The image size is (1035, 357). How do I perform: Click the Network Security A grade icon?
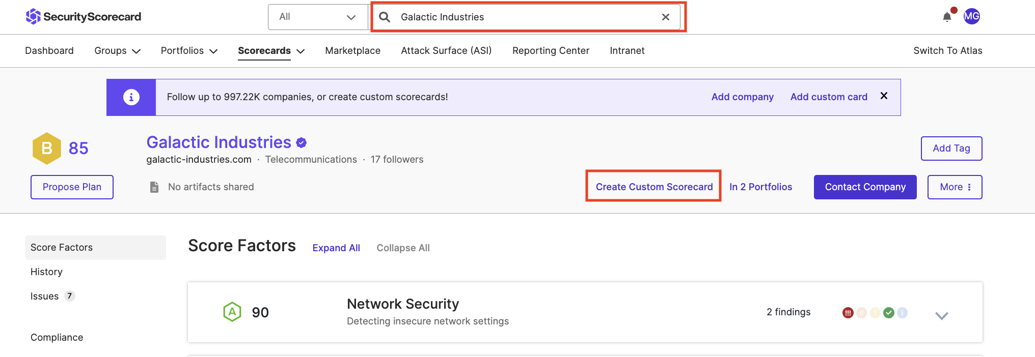pyautogui.click(x=232, y=312)
